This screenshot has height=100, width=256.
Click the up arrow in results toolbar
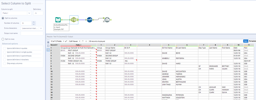click(x=83, y=41)
